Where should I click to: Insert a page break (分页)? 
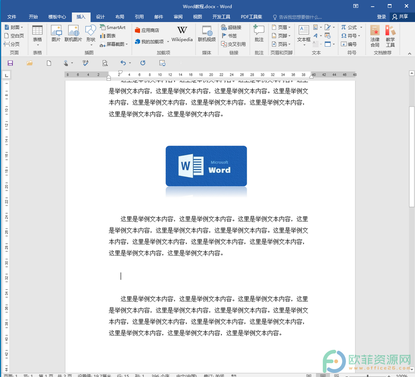coord(12,44)
